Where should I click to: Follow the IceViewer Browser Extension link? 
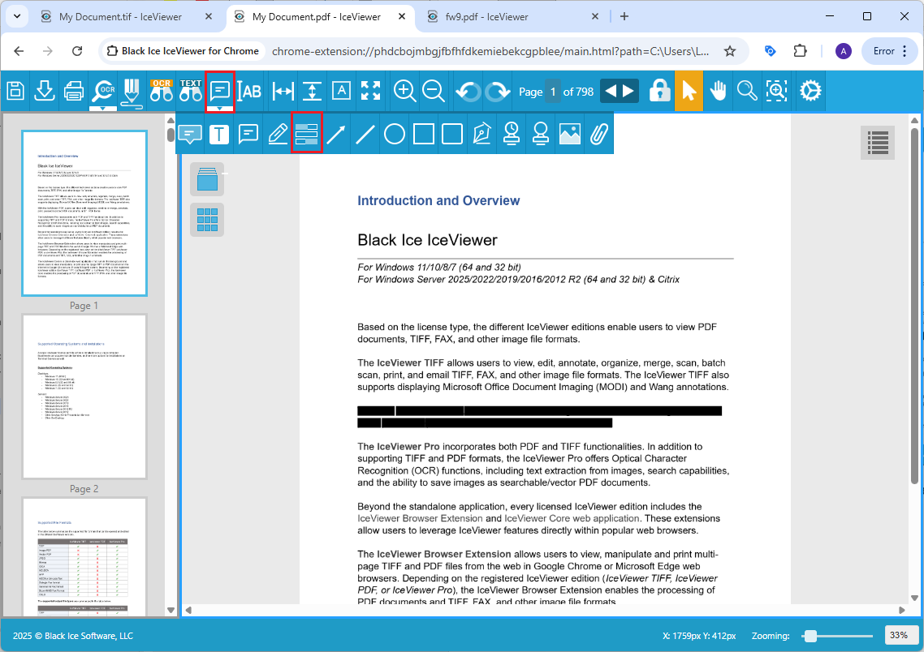[x=420, y=518]
